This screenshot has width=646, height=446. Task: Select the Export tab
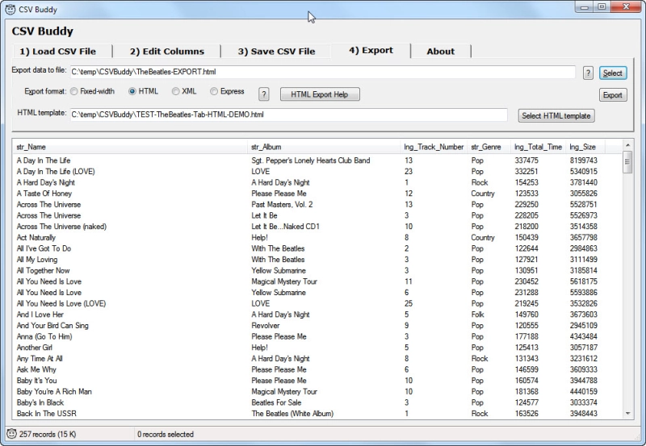coord(371,50)
